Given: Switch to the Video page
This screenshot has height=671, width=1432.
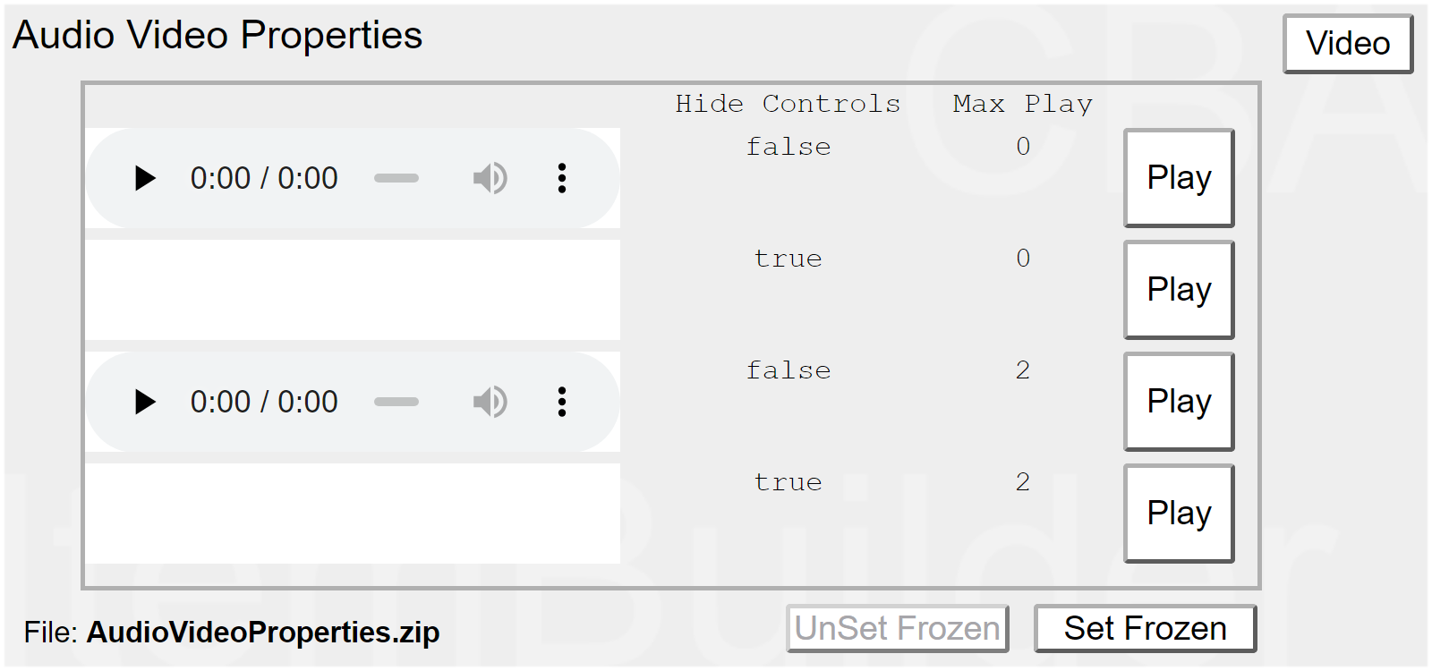Looking at the screenshot, I should point(1347,43).
